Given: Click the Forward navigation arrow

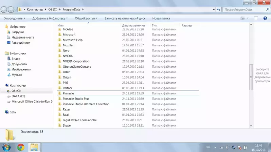Looking at the screenshot, I should tap(11, 9).
